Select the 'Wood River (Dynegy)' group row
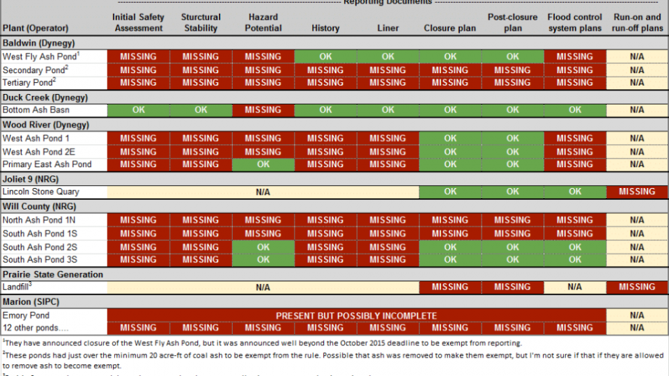Viewport: 669px width, 376px height. 334,125
